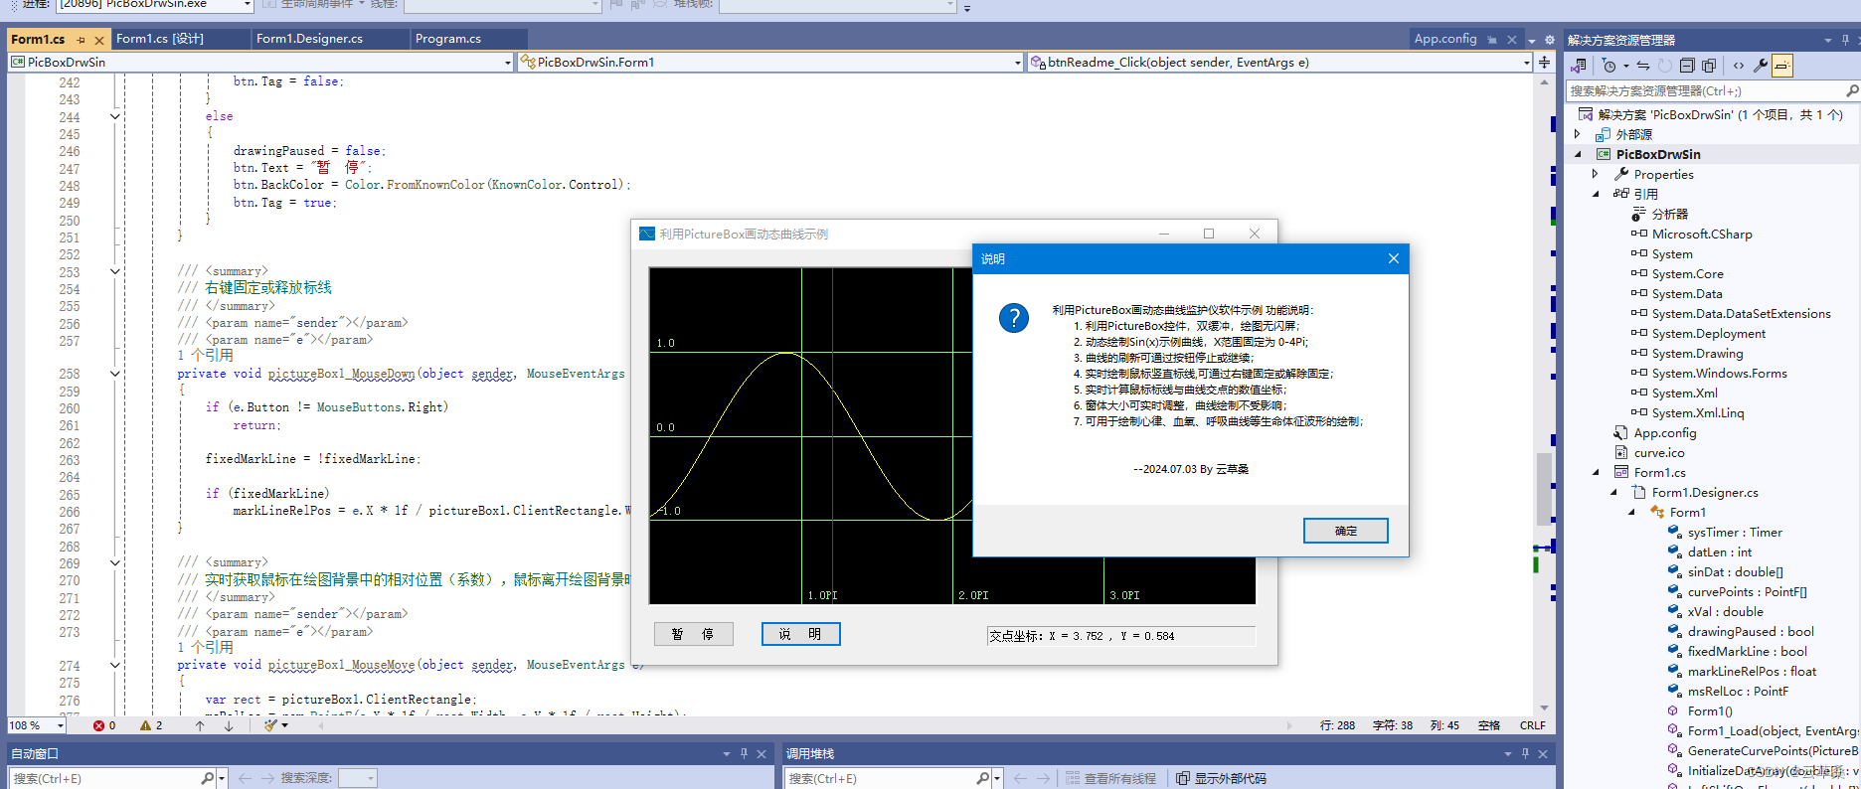This screenshot has width=1861, height=789.
Task: Select the System.Drawing reference
Action: (1697, 353)
